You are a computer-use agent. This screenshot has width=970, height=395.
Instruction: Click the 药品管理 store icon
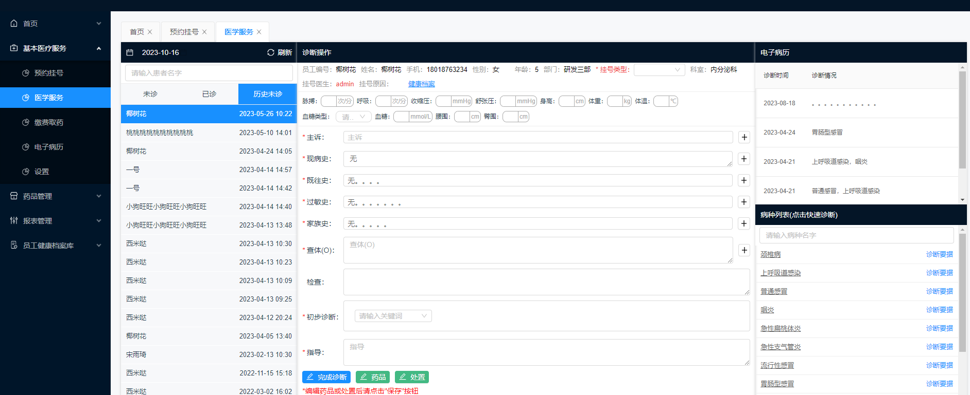(14, 196)
